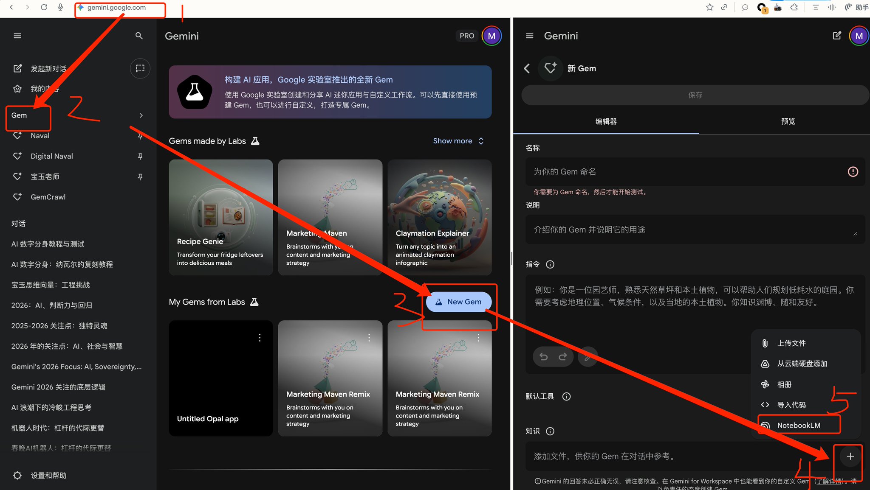The image size is (870, 490).
Task: Open conversation AI 数字分身教程与测试
Action: pyautogui.click(x=48, y=244)
